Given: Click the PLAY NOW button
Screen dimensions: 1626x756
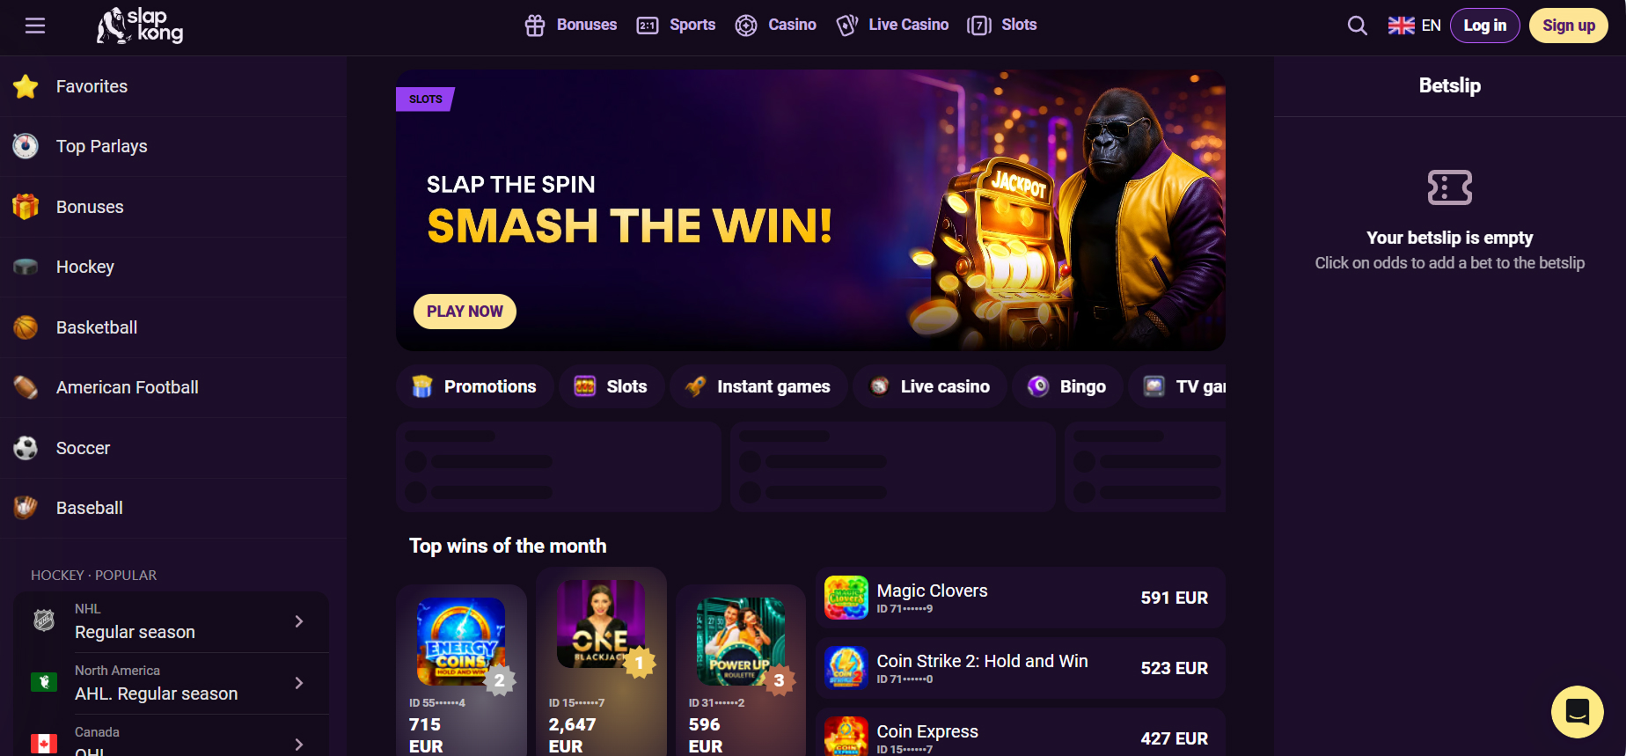Looking at the screenshot, I should 465,312.
